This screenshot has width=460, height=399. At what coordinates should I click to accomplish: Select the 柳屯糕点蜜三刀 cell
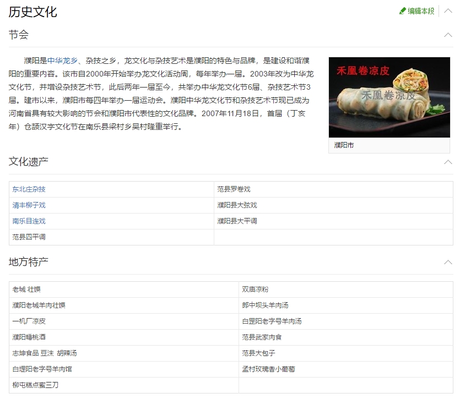(124, 385)
